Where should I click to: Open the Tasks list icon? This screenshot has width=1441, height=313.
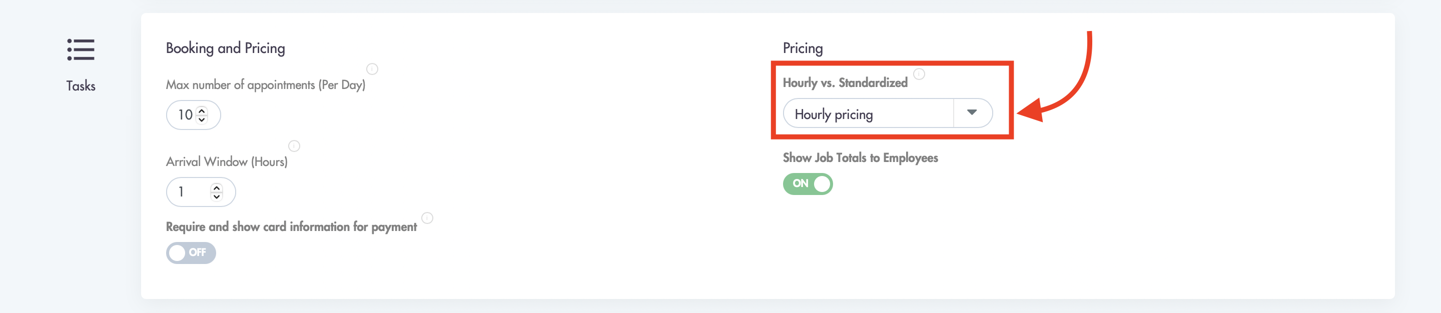click(81, 49)
